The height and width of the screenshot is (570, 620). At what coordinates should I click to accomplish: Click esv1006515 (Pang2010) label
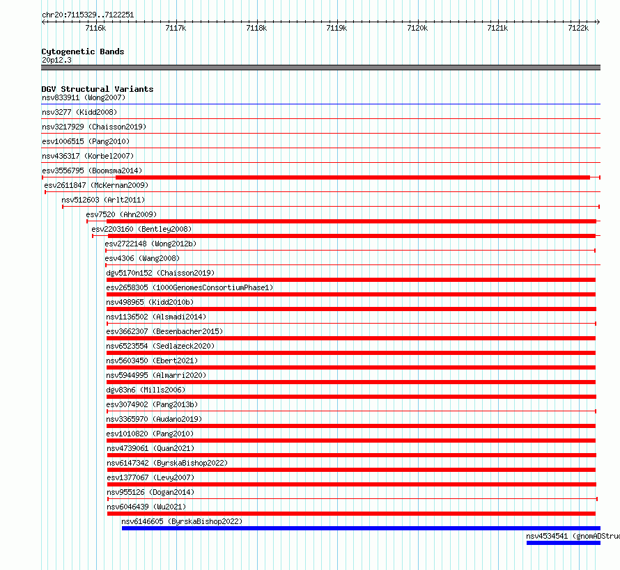(x=86, y=141)
